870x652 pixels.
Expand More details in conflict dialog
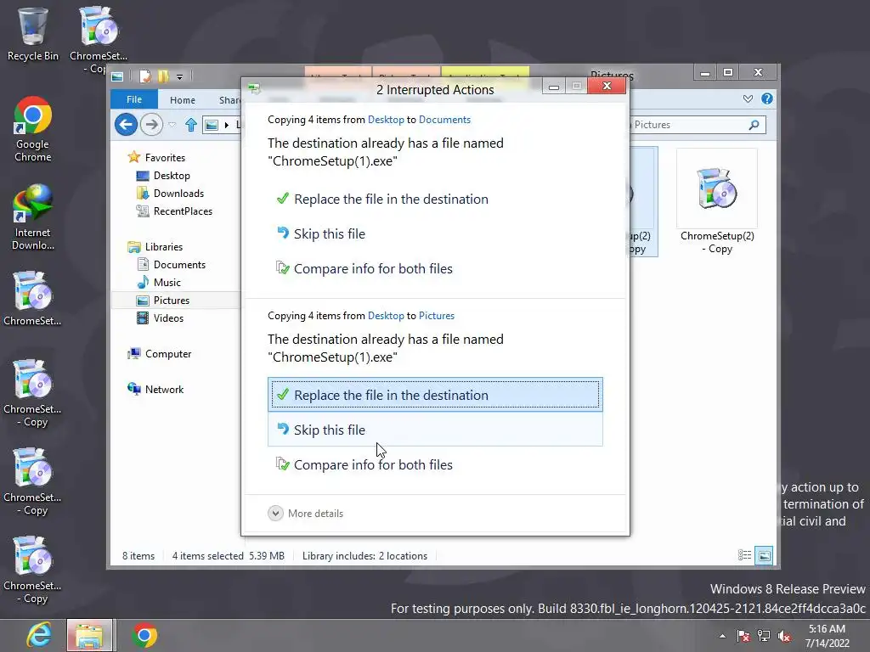coord(306,514)
